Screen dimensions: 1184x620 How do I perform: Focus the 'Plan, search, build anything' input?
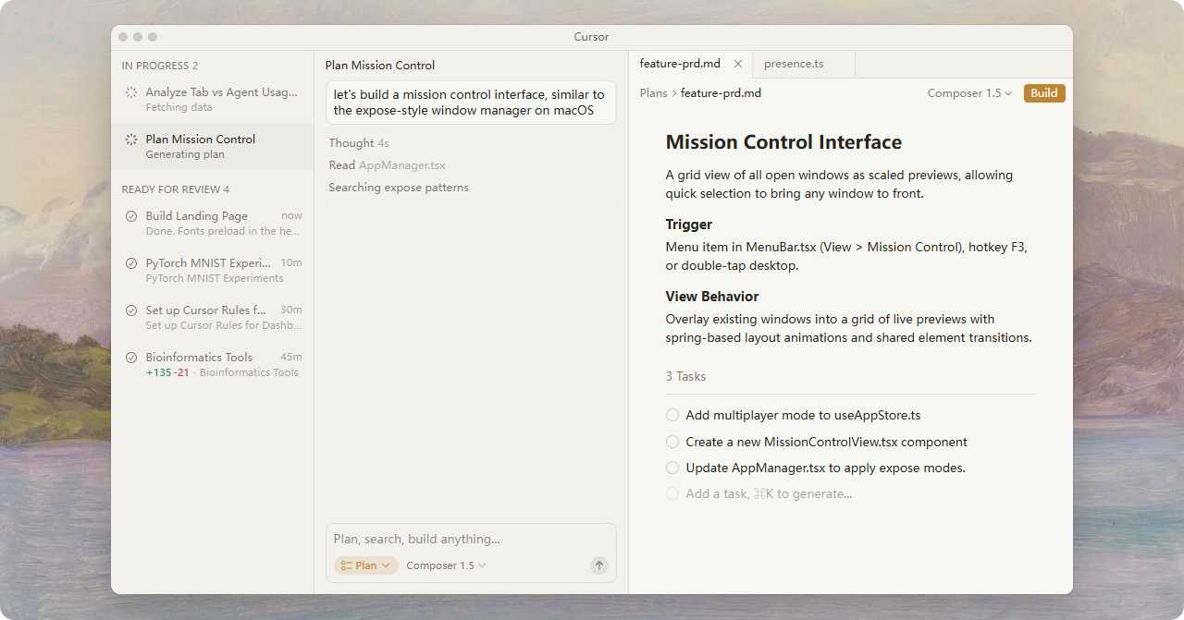coord(470,539)
